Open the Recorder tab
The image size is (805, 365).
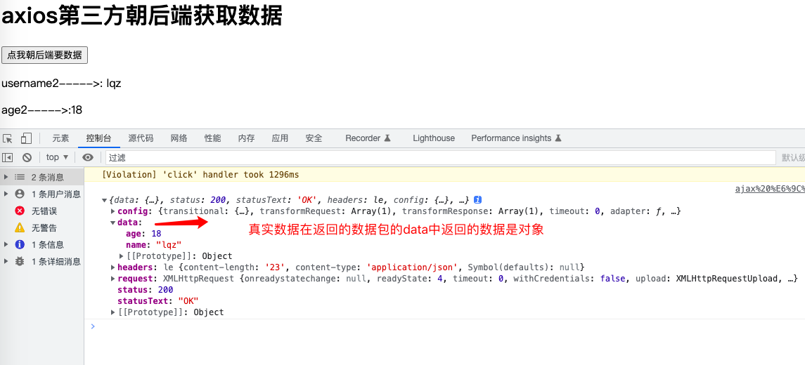pos(368,138)
